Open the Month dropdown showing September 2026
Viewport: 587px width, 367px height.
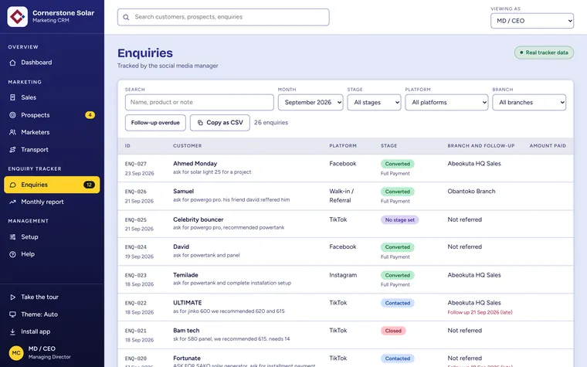310,102
